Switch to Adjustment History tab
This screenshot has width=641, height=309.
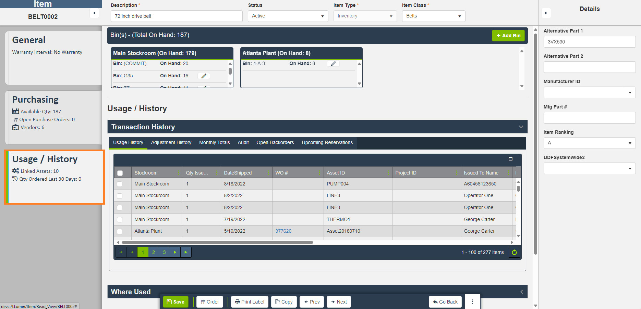171,143
